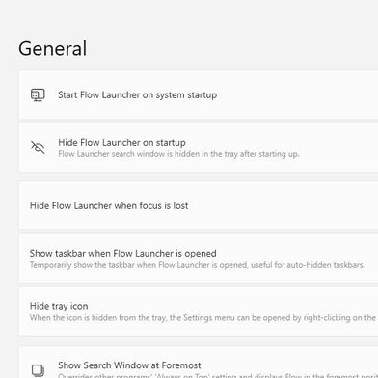Click 'Hide Flow Launcher when focus is lost'
Screen dimensions: 378x378
109,205
